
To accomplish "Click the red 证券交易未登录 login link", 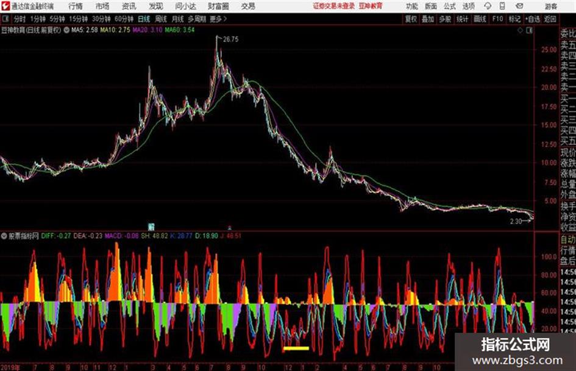I will (x=334, y=6).
